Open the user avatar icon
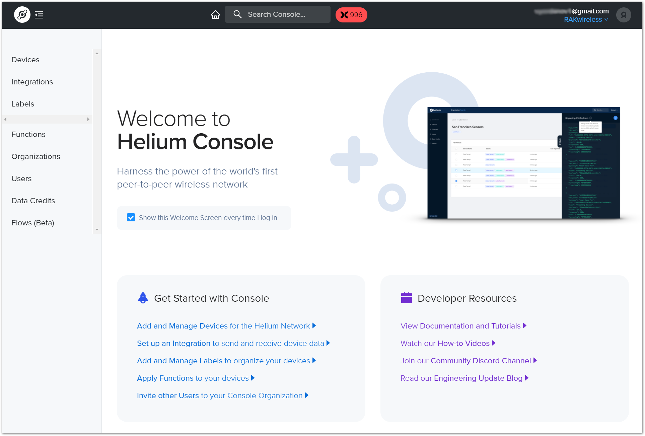This screenshot has width=645, height=436. pos(623,15)
